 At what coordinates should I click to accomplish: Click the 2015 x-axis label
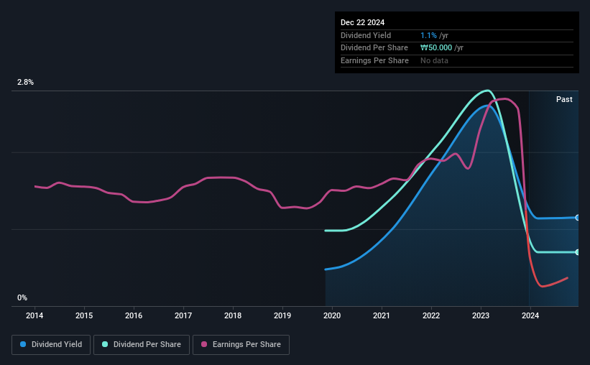[84, 315]
